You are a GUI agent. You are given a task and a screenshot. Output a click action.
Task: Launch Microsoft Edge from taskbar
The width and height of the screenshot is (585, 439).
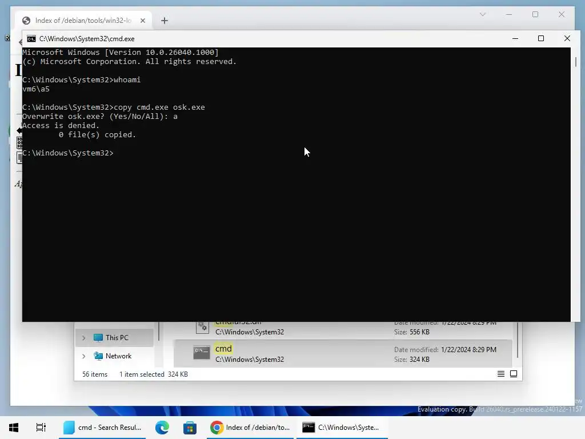(x=162, y=428)
